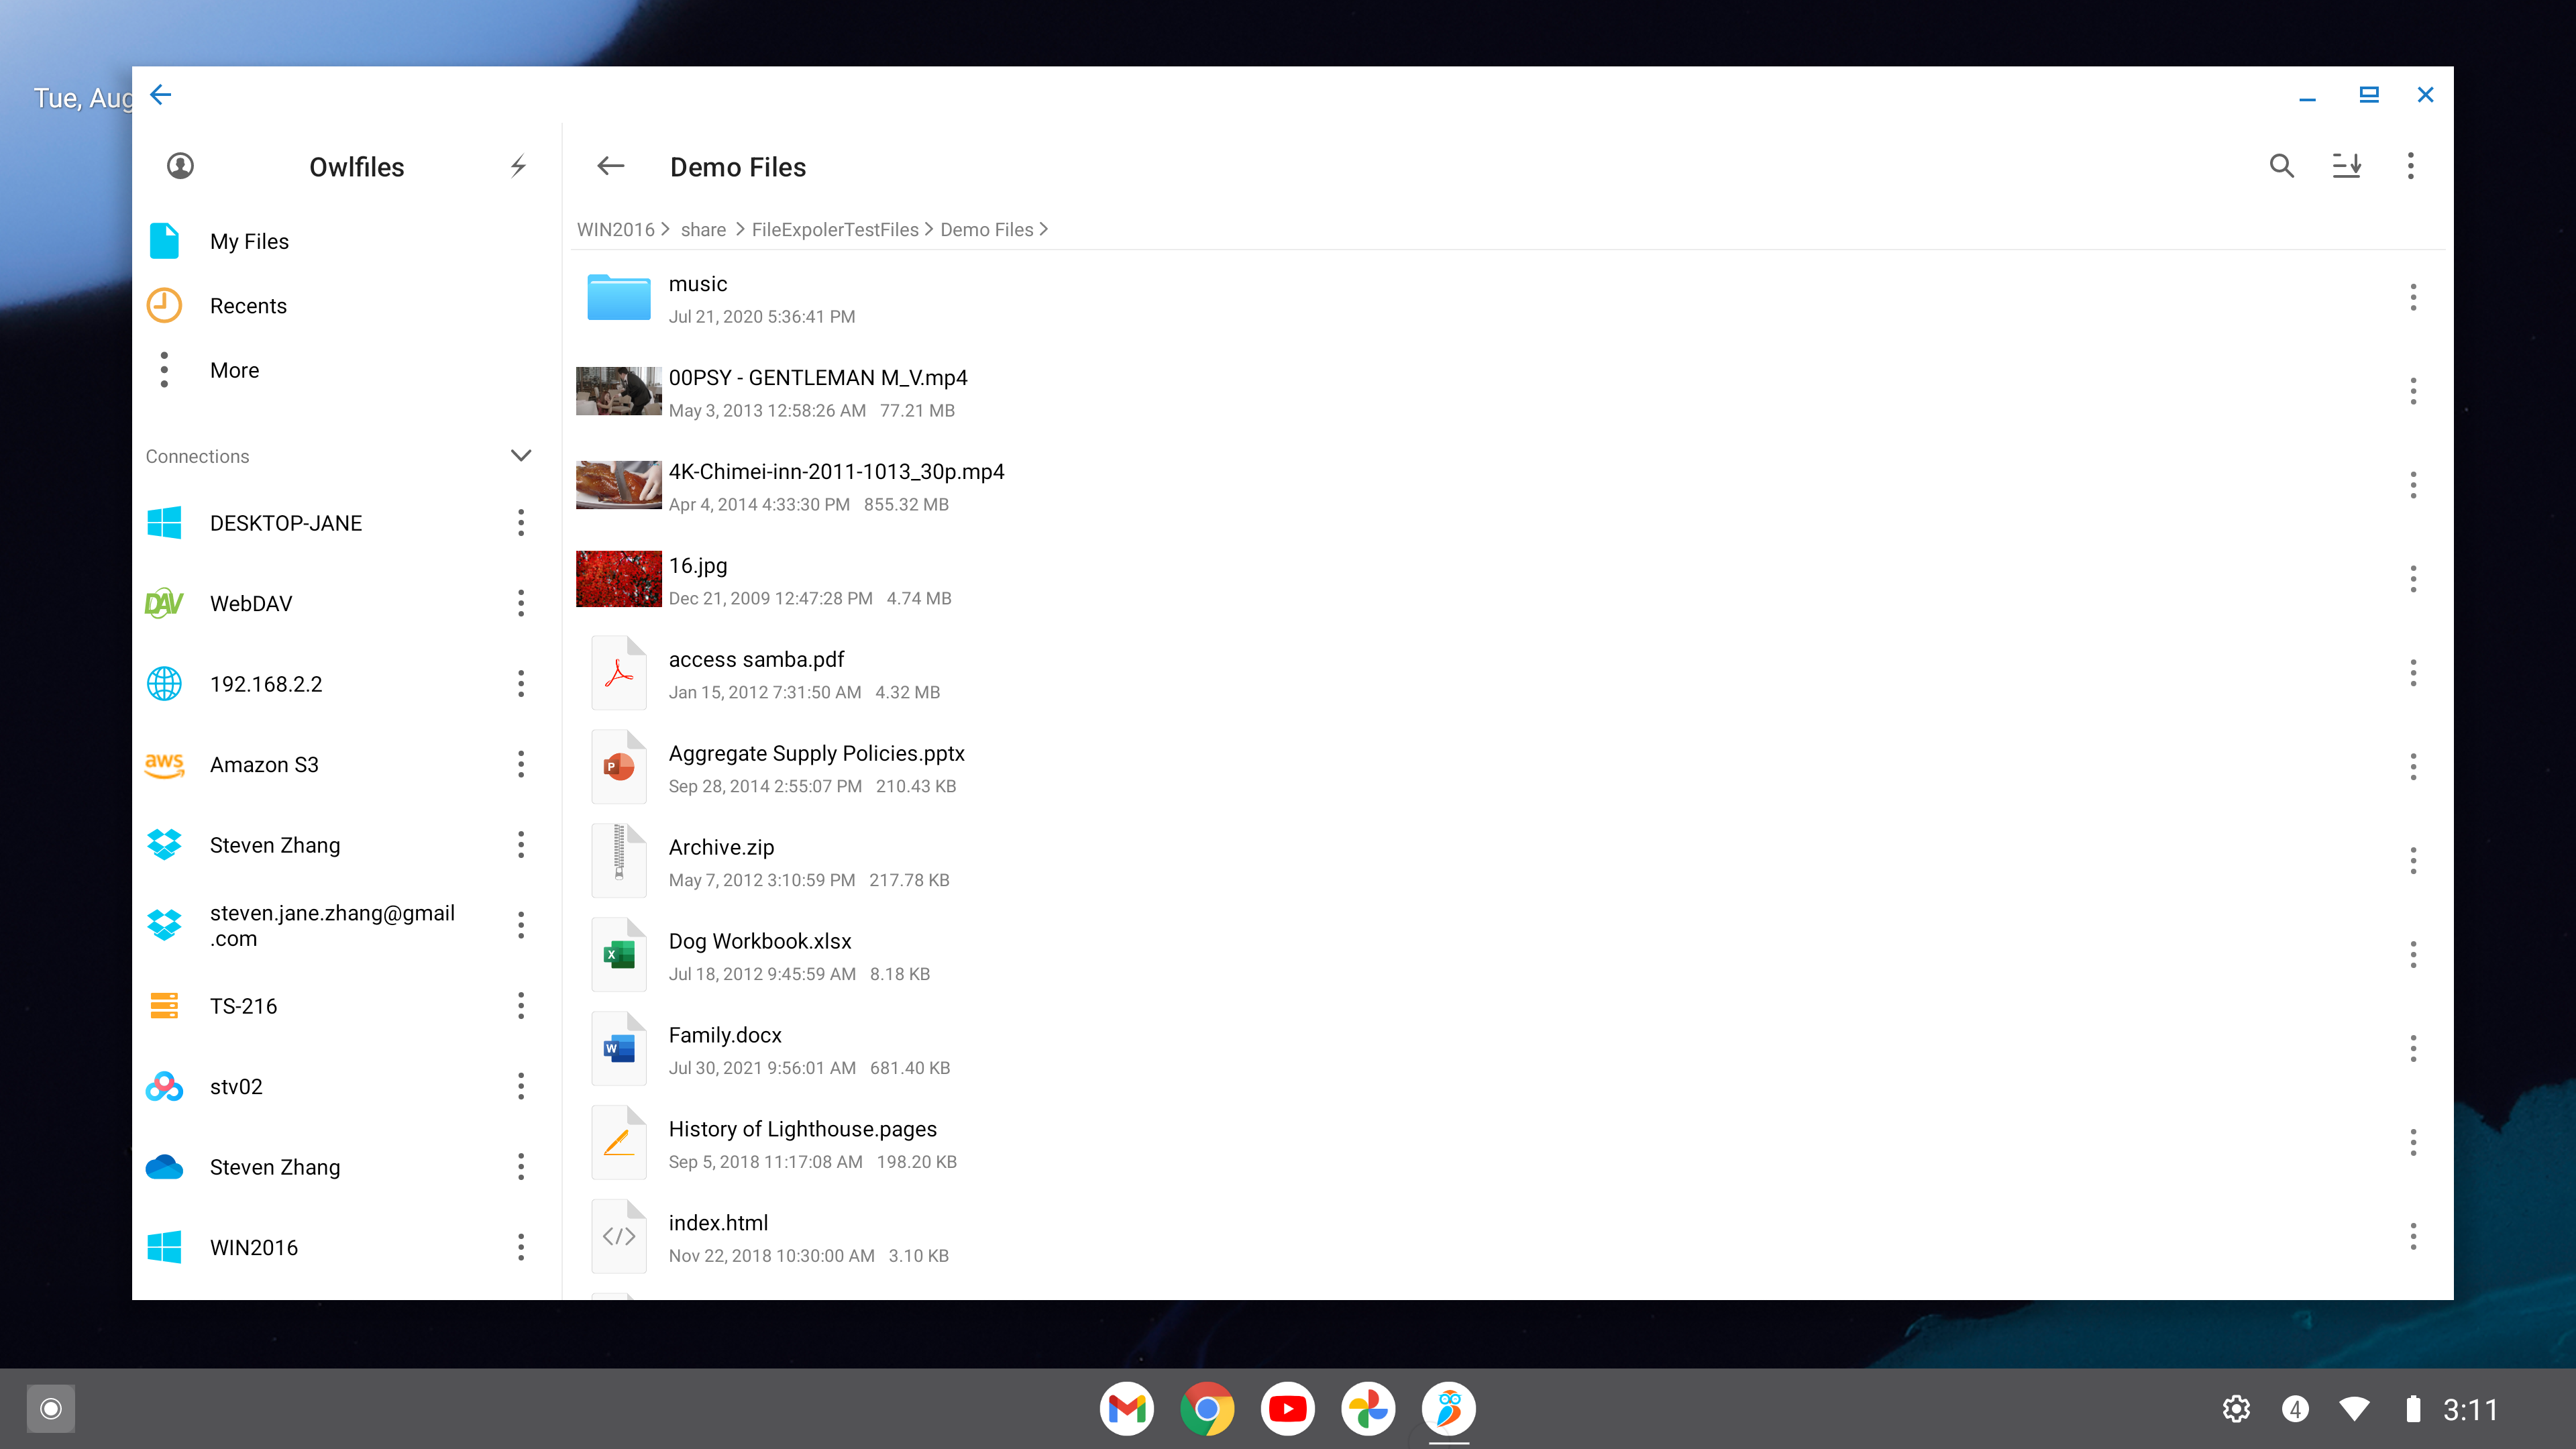Open the music folder icon

(x=618, y=297)
